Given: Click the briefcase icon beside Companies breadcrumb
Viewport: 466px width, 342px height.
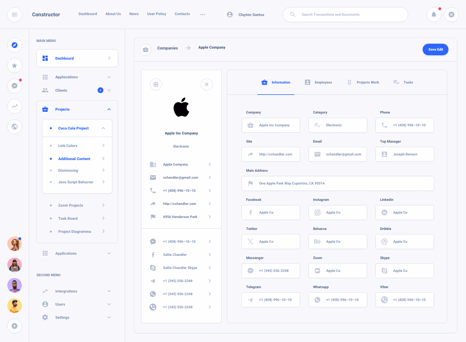Looking at the screenshot, I should coord(146,49).
